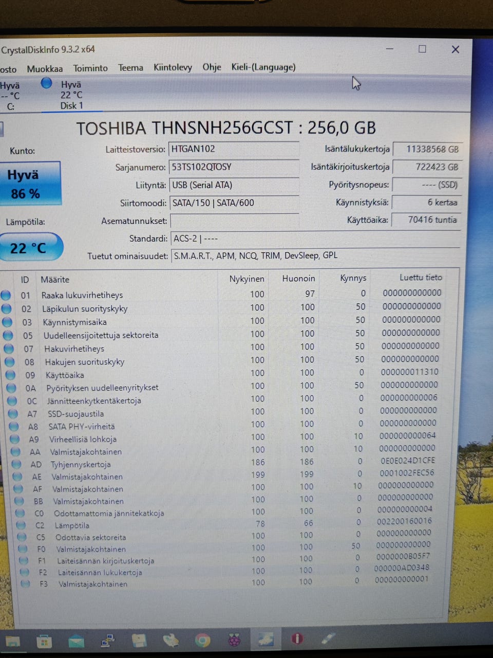
Task: Click the Käynnistyksiä value 6 kertaa
Action: pyautogui.click(x=426, y=203)
